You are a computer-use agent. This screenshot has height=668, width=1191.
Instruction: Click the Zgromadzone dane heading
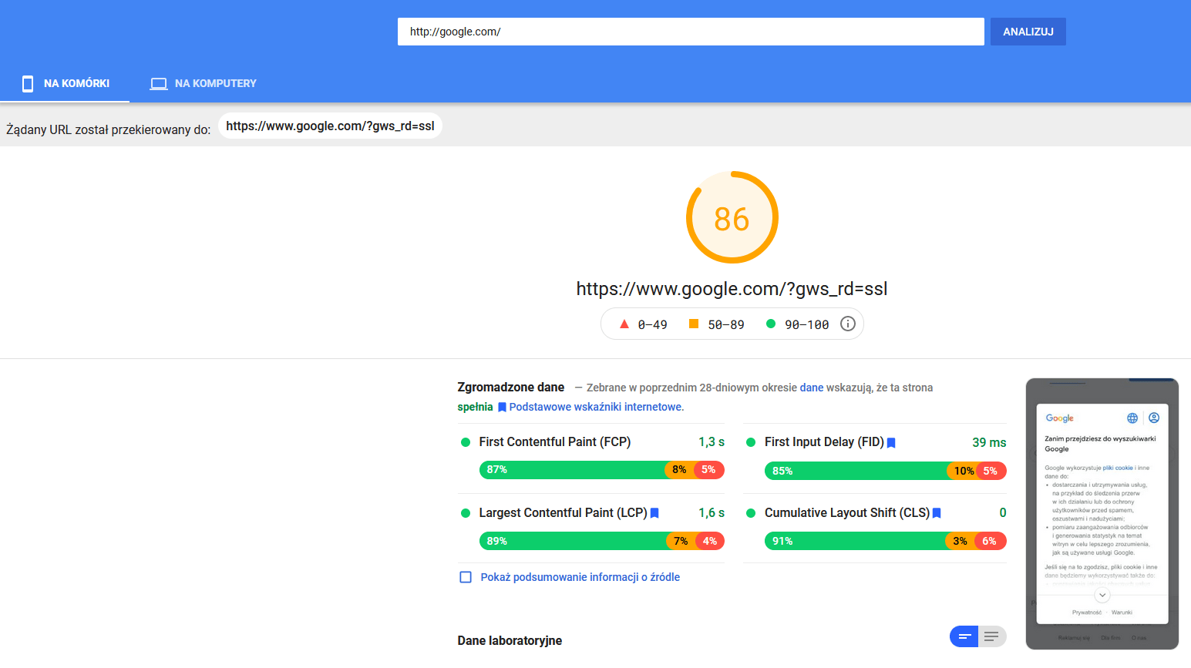[511, 388]
